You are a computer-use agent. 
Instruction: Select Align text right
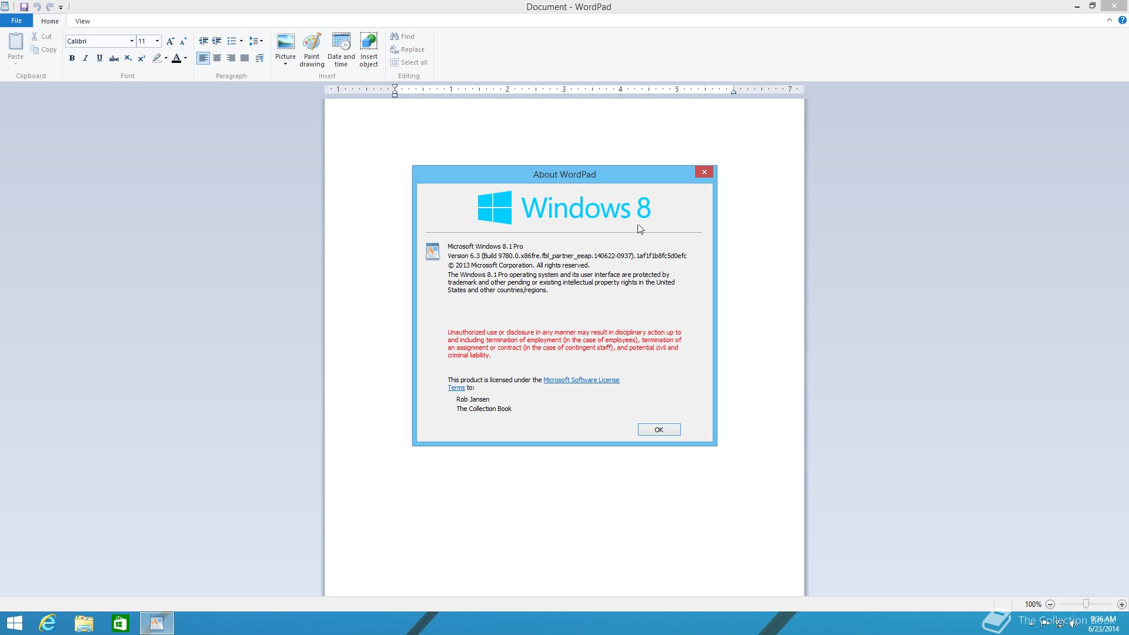click(x=231, y=58)
